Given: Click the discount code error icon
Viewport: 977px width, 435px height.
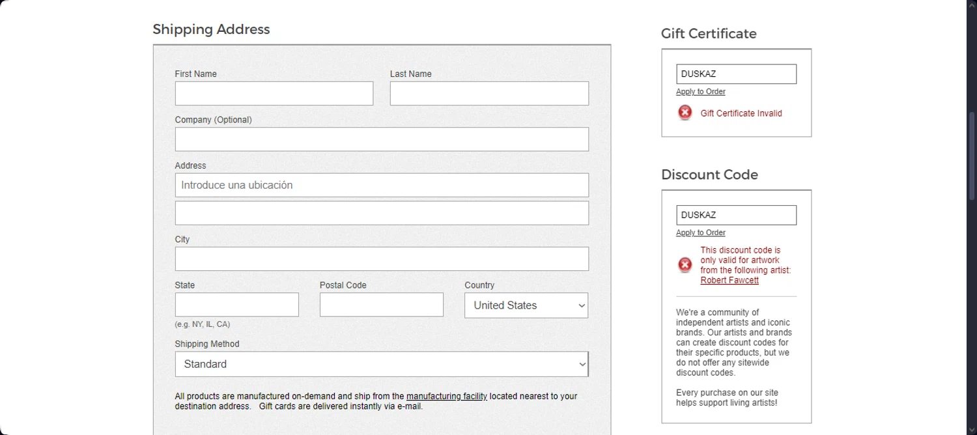Looking at the screenshot, I should (685, 265).
